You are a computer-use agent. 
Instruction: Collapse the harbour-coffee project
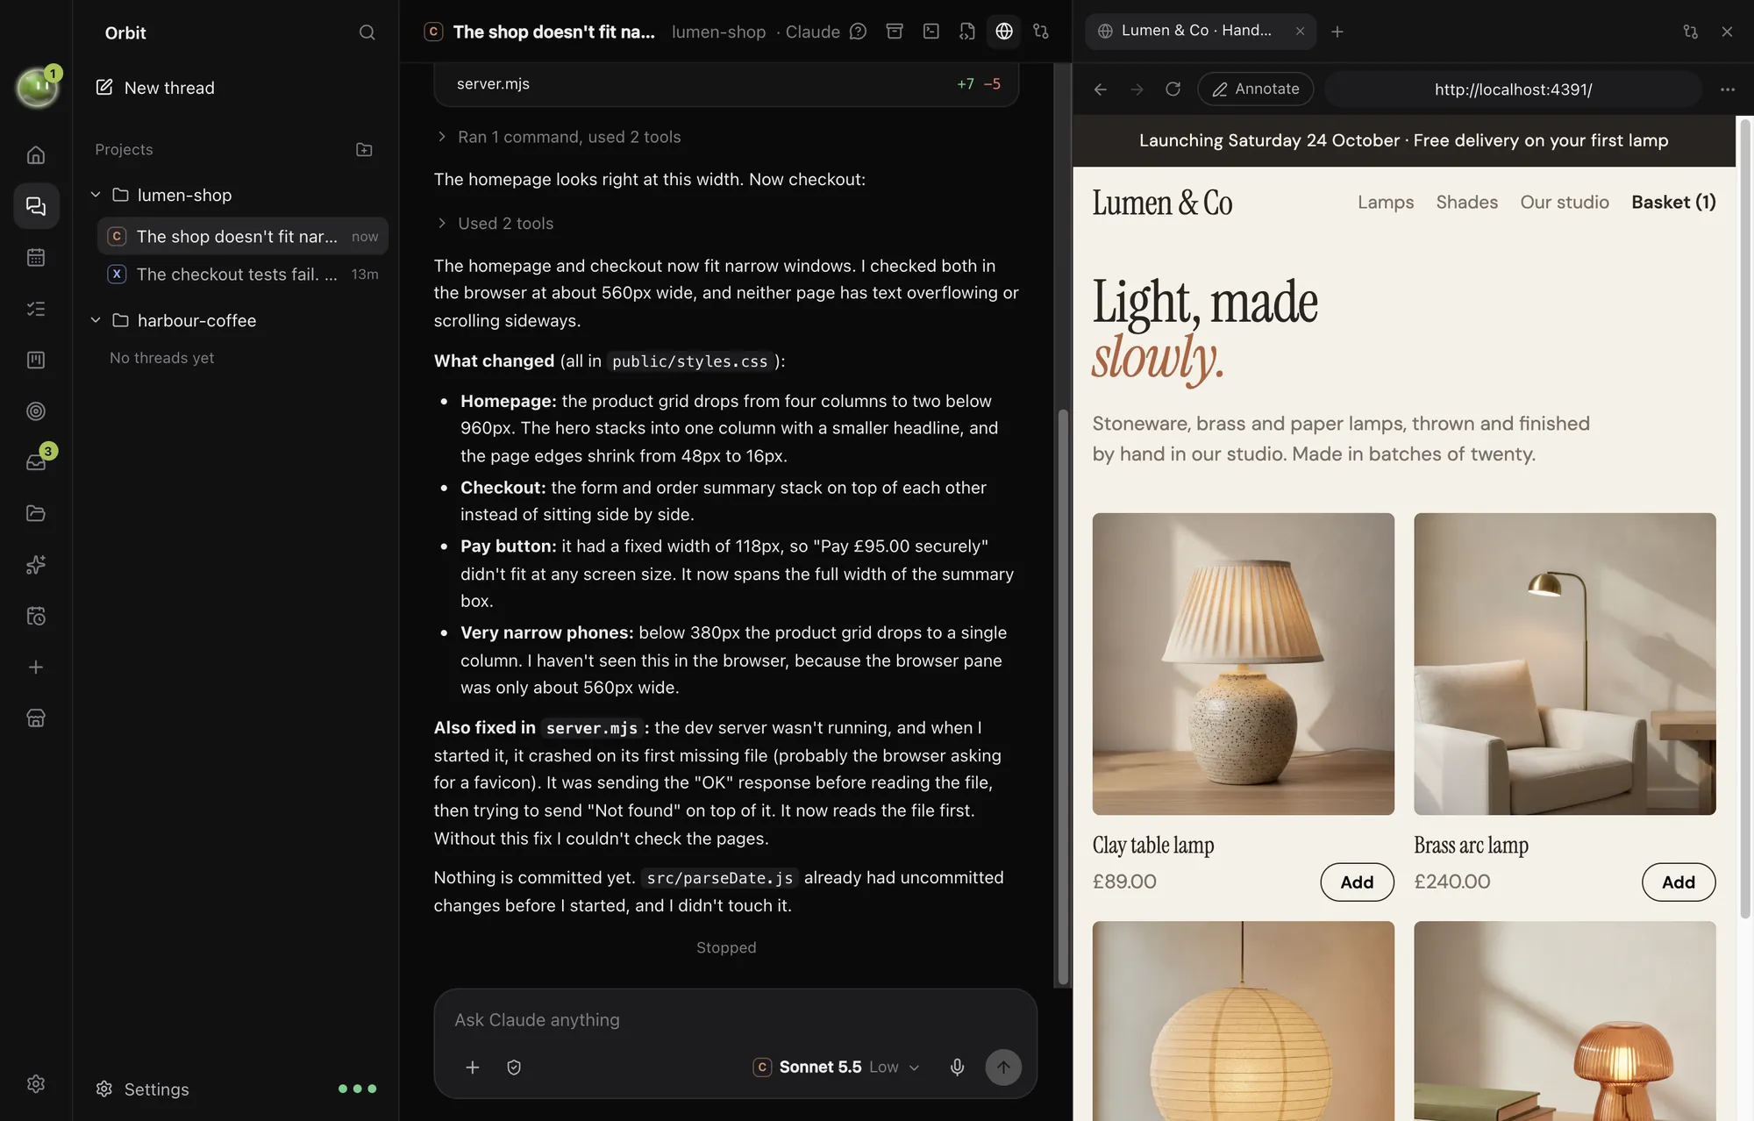[96, 320]
